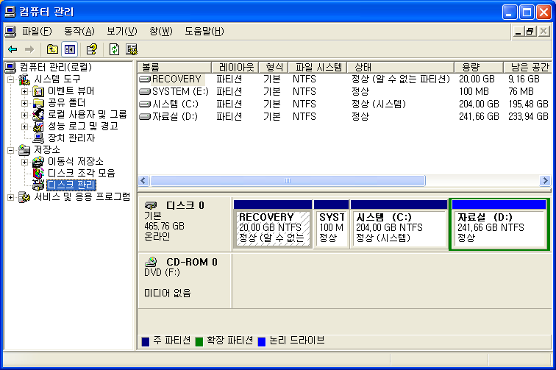Click the 시스템 (C:) drive icon in list
556x370 pixels.
[145, 104]
